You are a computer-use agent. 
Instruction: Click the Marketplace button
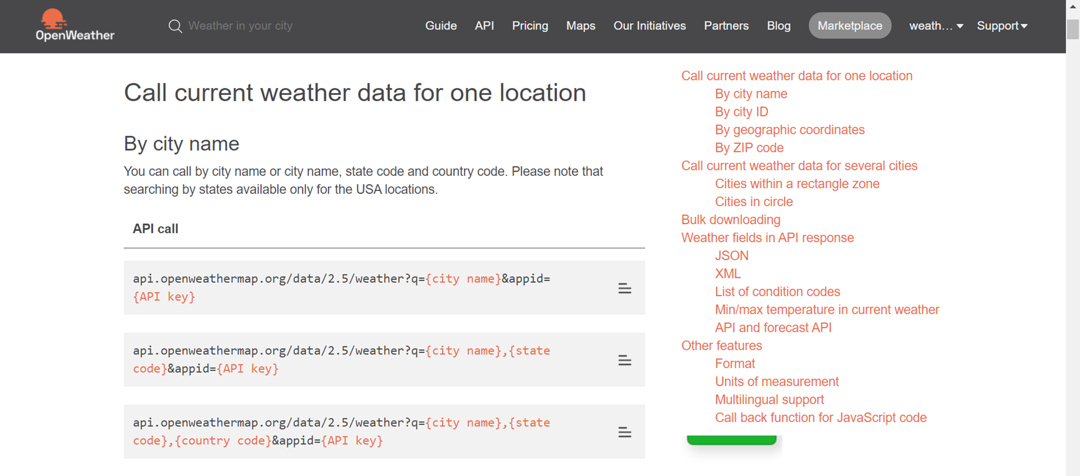(849, 26)
